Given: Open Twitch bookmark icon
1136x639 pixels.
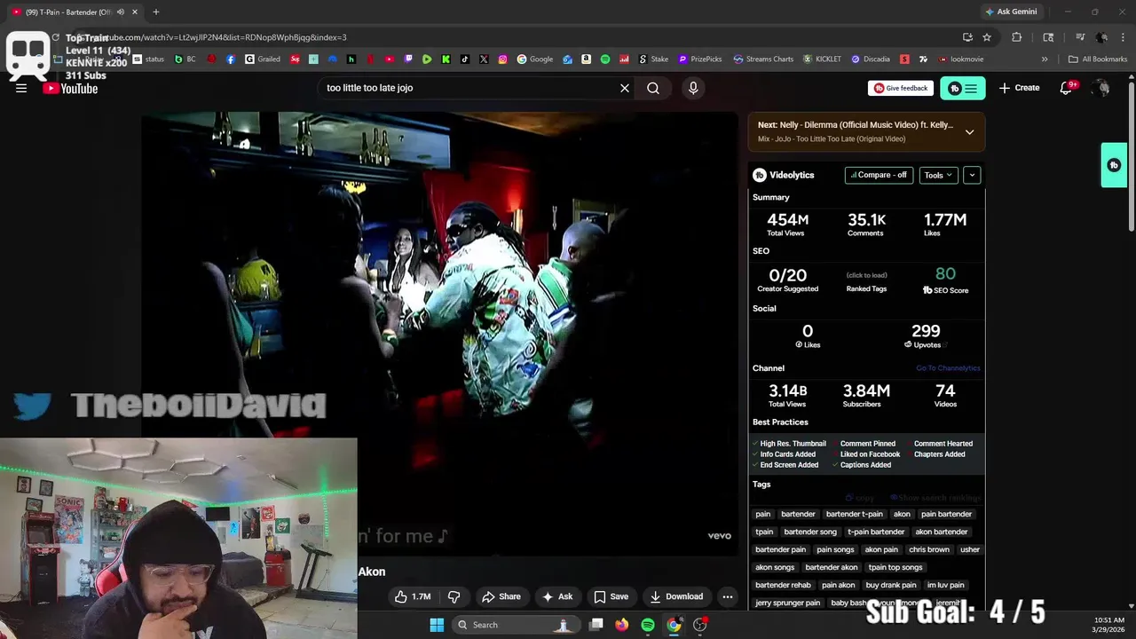Looking at the screenshot, I should [x=408, y=59].
